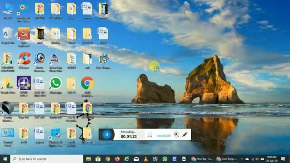
Task: Select the WhatsApp desktop shortcut
Action: pyautogui.click(x=55, y=86)
